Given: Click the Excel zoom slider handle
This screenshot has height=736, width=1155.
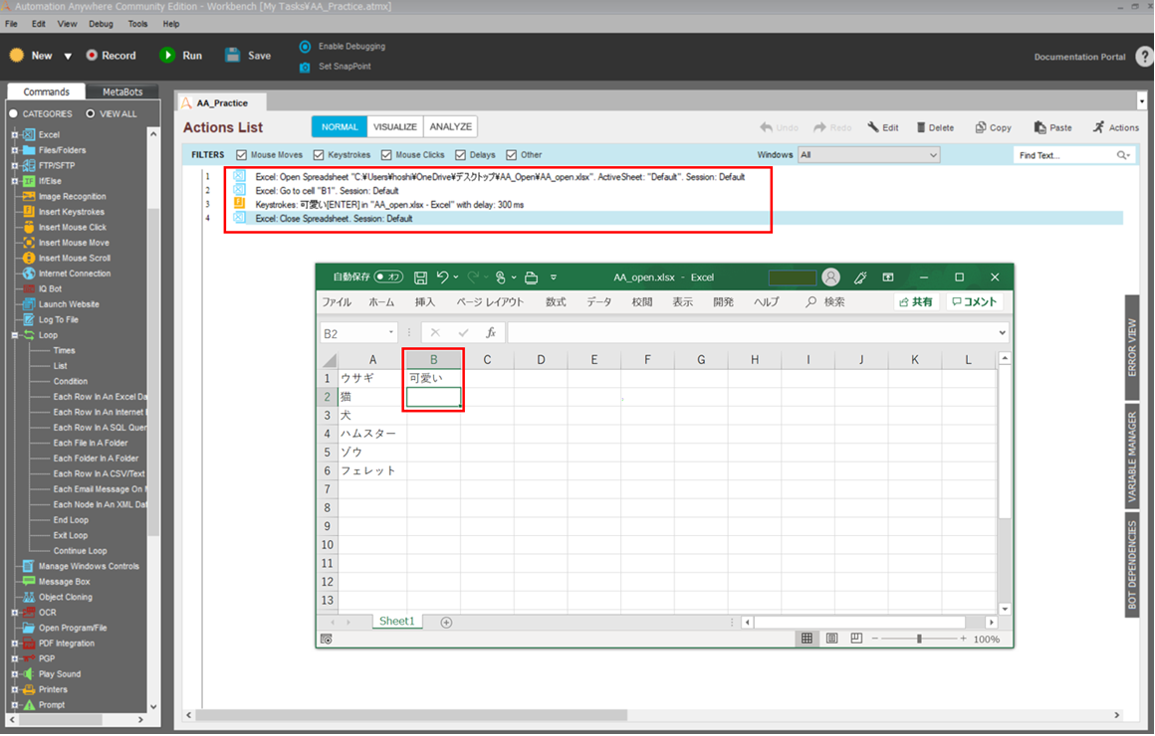Looking at the screenshot, I should pos(919,639).
